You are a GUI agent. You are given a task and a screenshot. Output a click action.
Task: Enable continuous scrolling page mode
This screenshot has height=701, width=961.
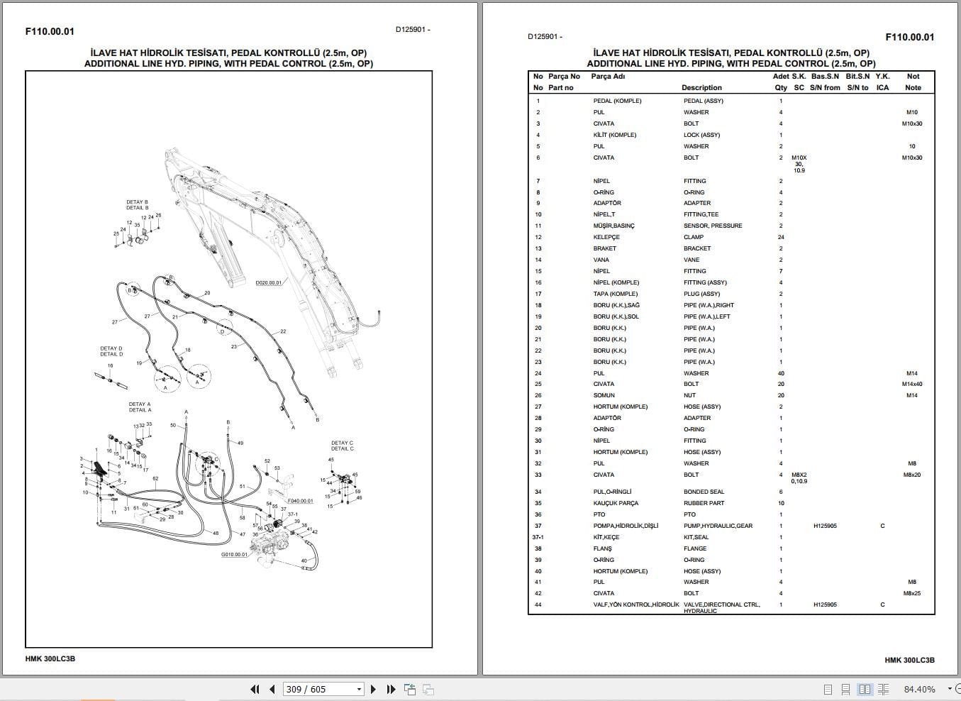845,689
